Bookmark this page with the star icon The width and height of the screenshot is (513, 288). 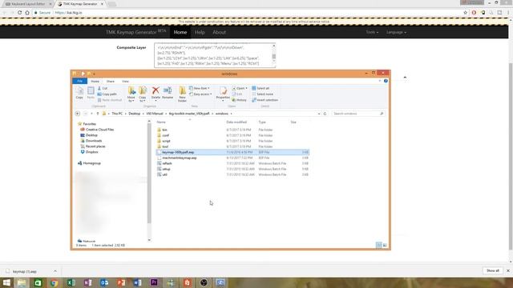465,13
